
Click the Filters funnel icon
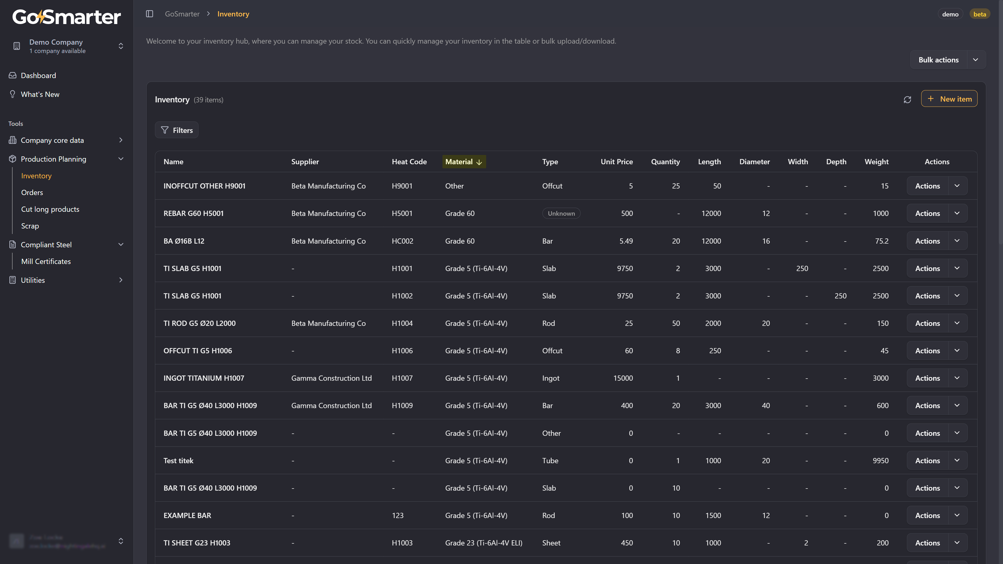165,130
